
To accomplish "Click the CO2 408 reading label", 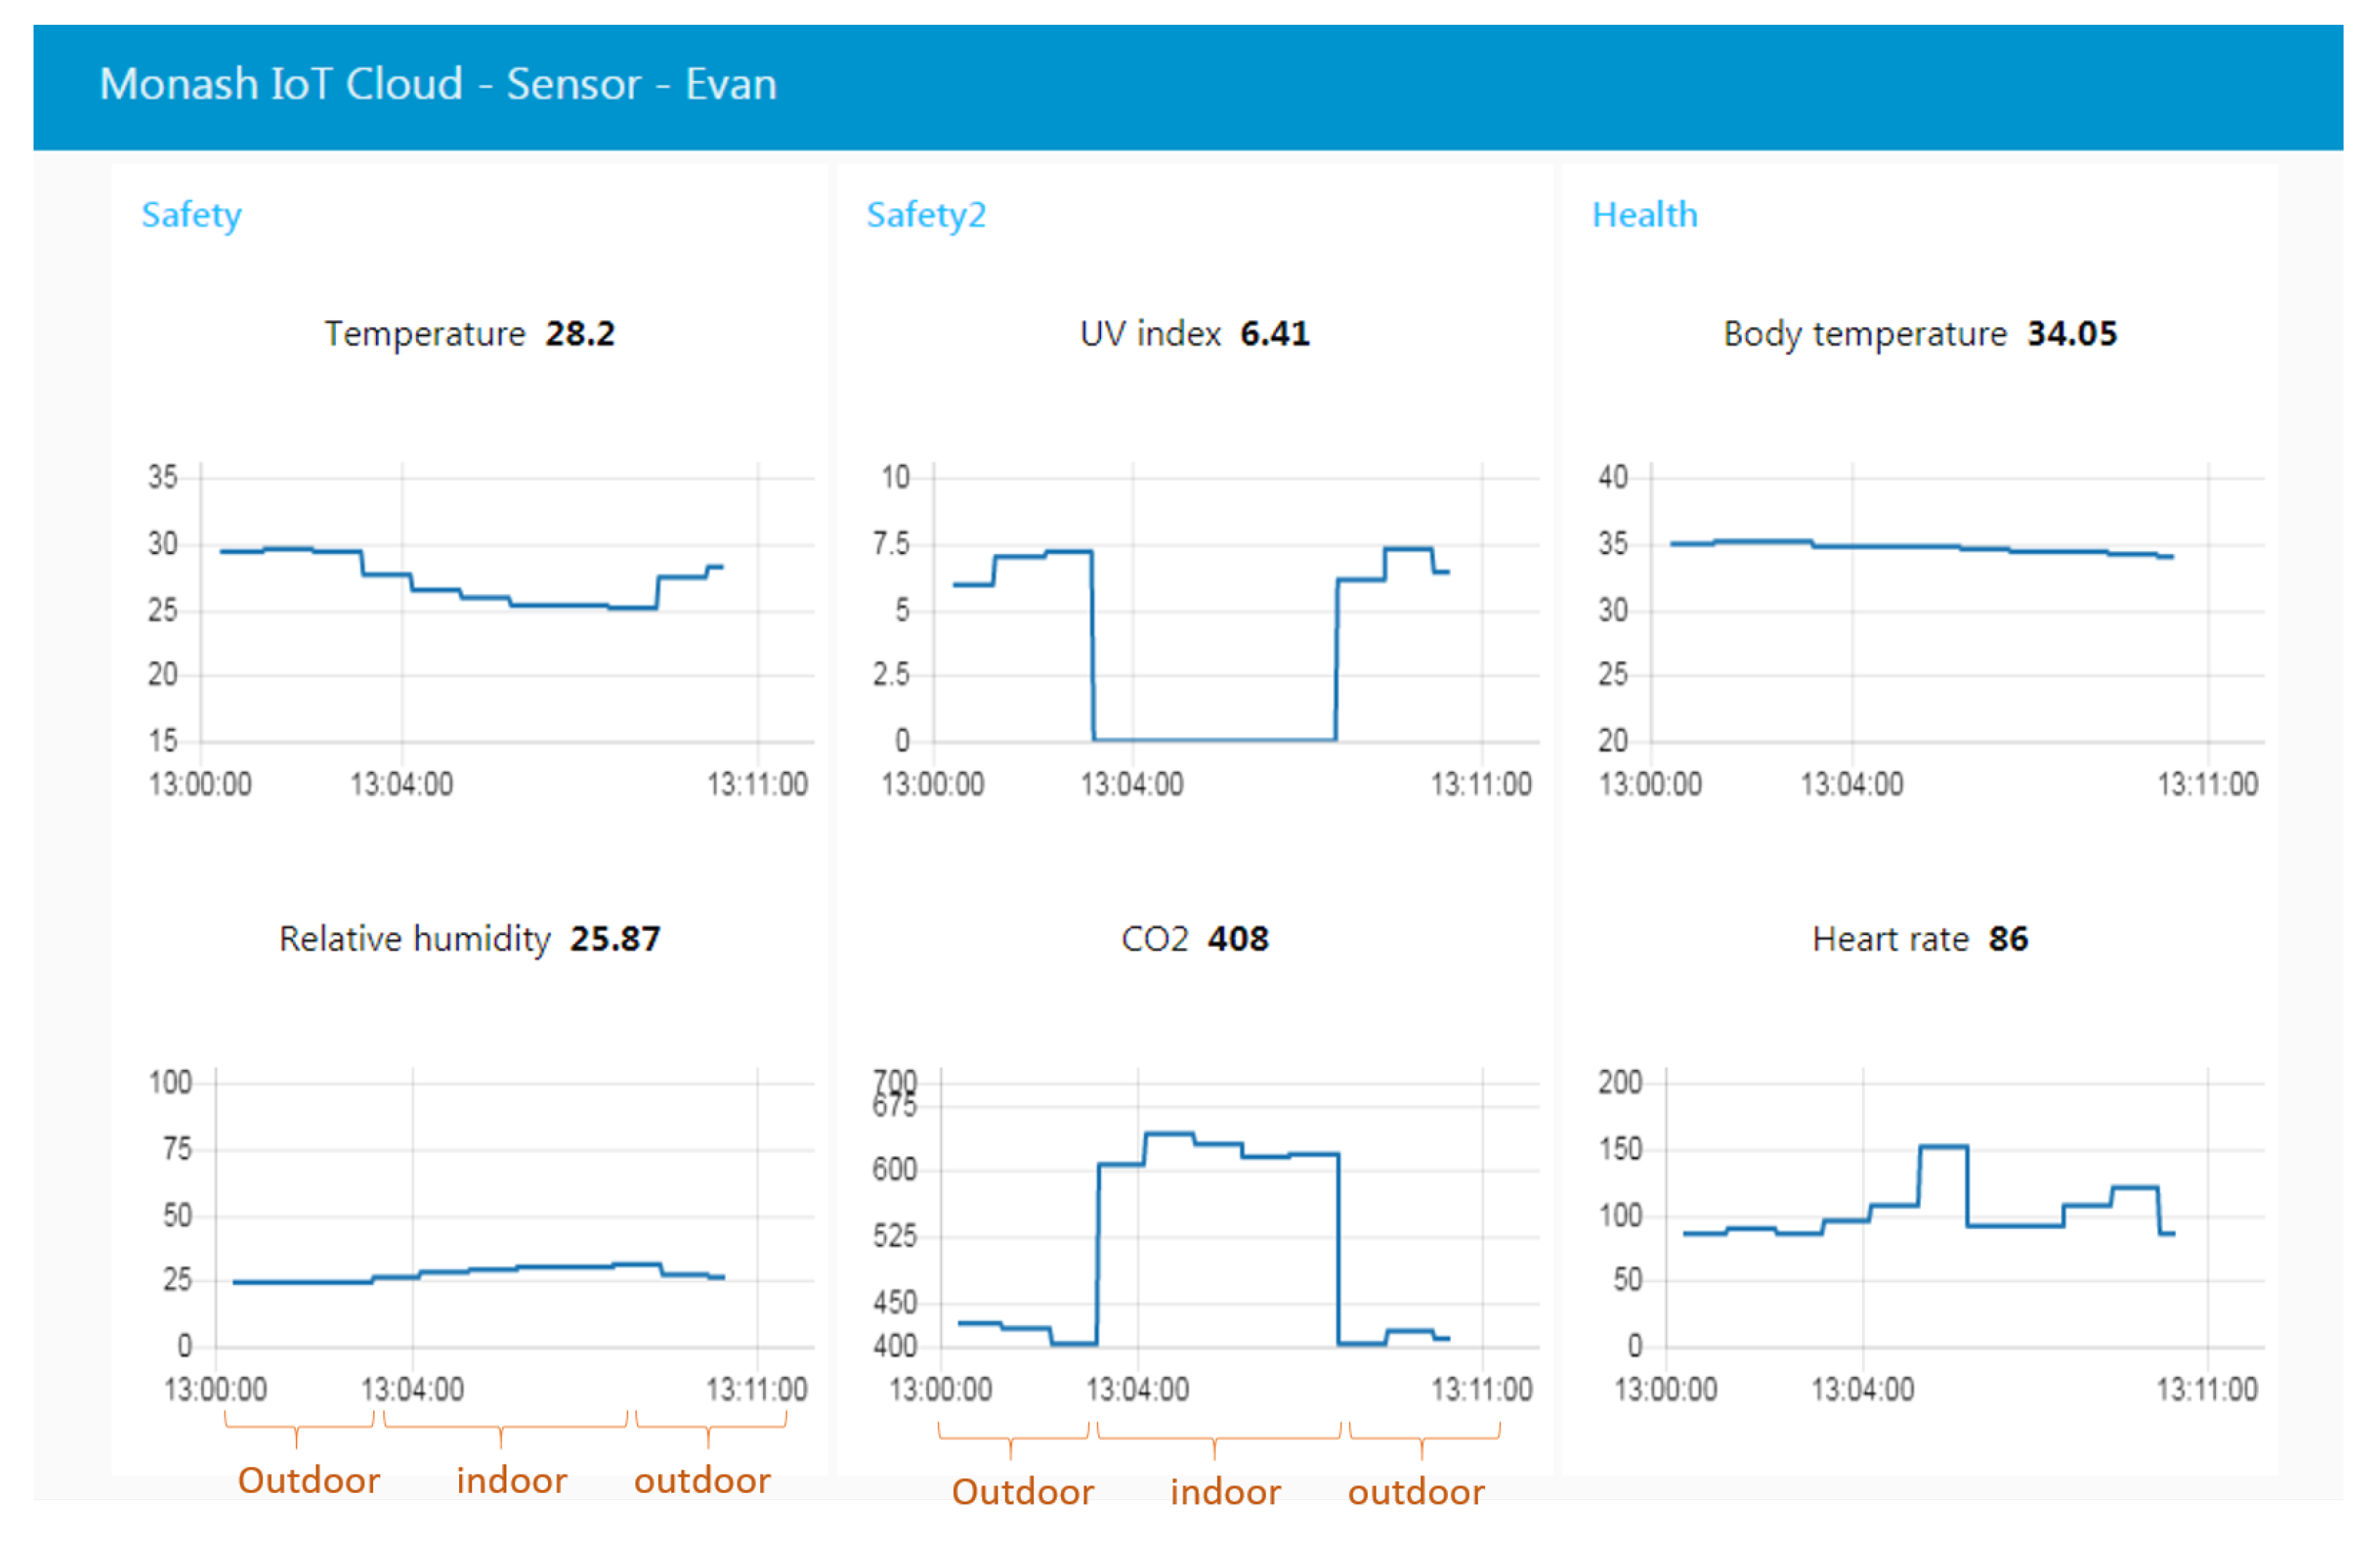I will point(1194,938).
